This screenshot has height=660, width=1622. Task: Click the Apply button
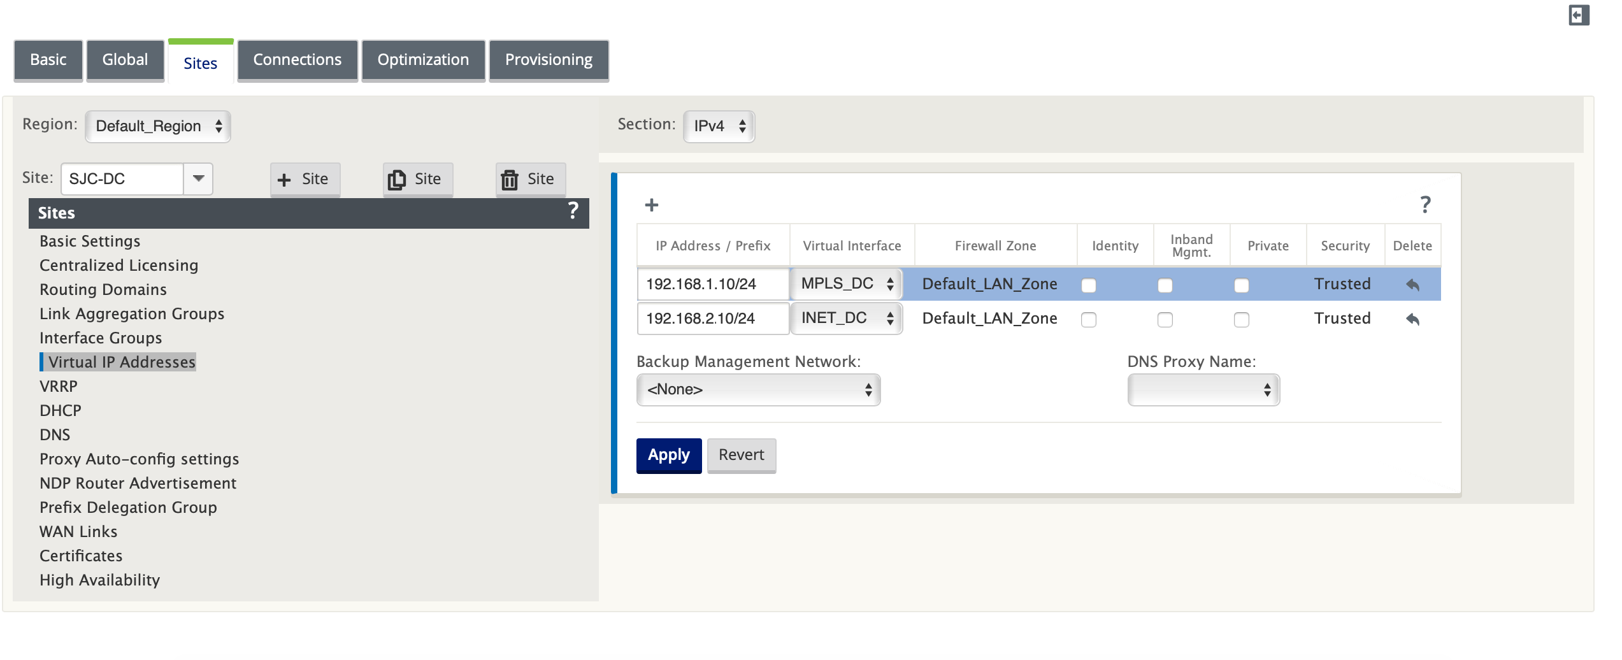669,456
